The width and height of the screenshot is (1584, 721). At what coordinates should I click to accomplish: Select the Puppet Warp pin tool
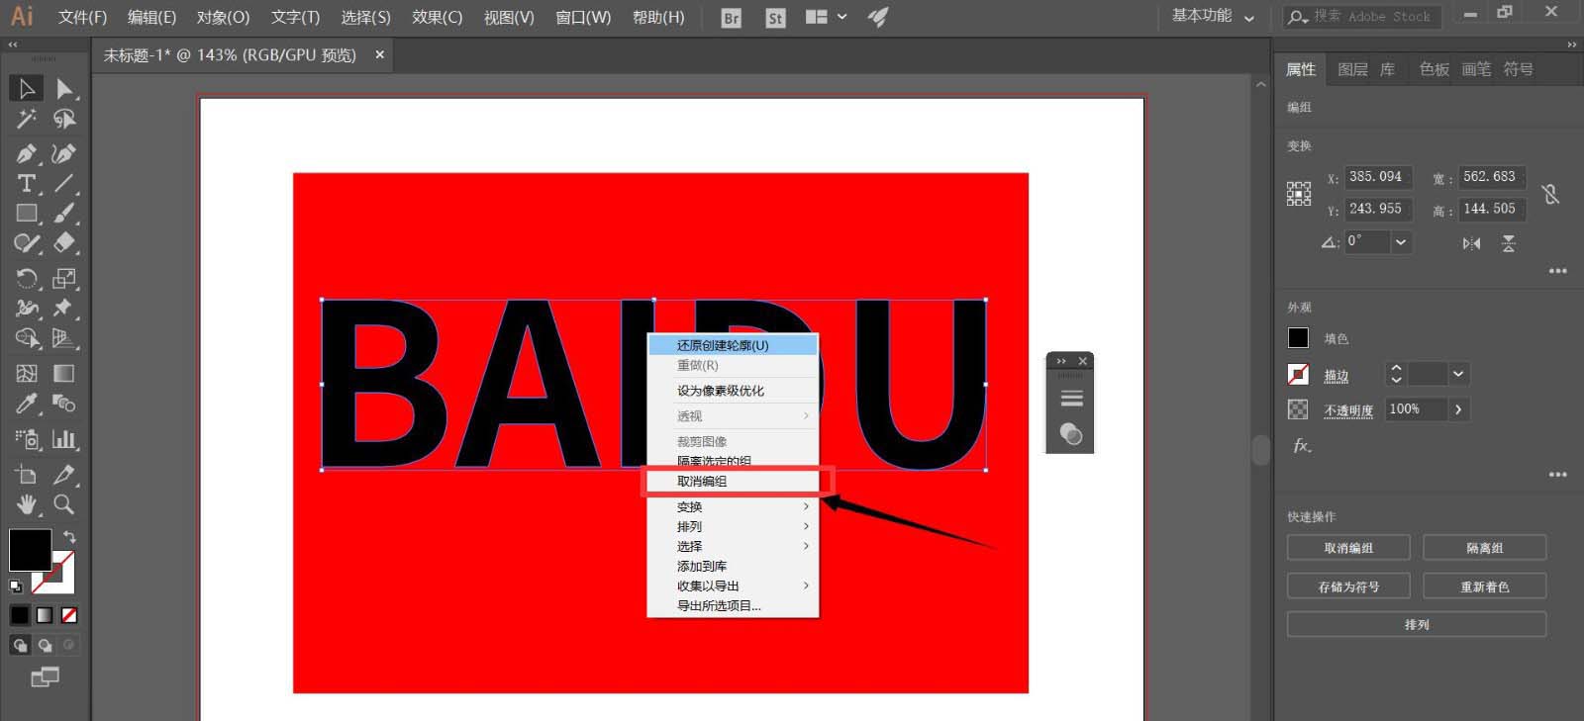coord(64,308)
